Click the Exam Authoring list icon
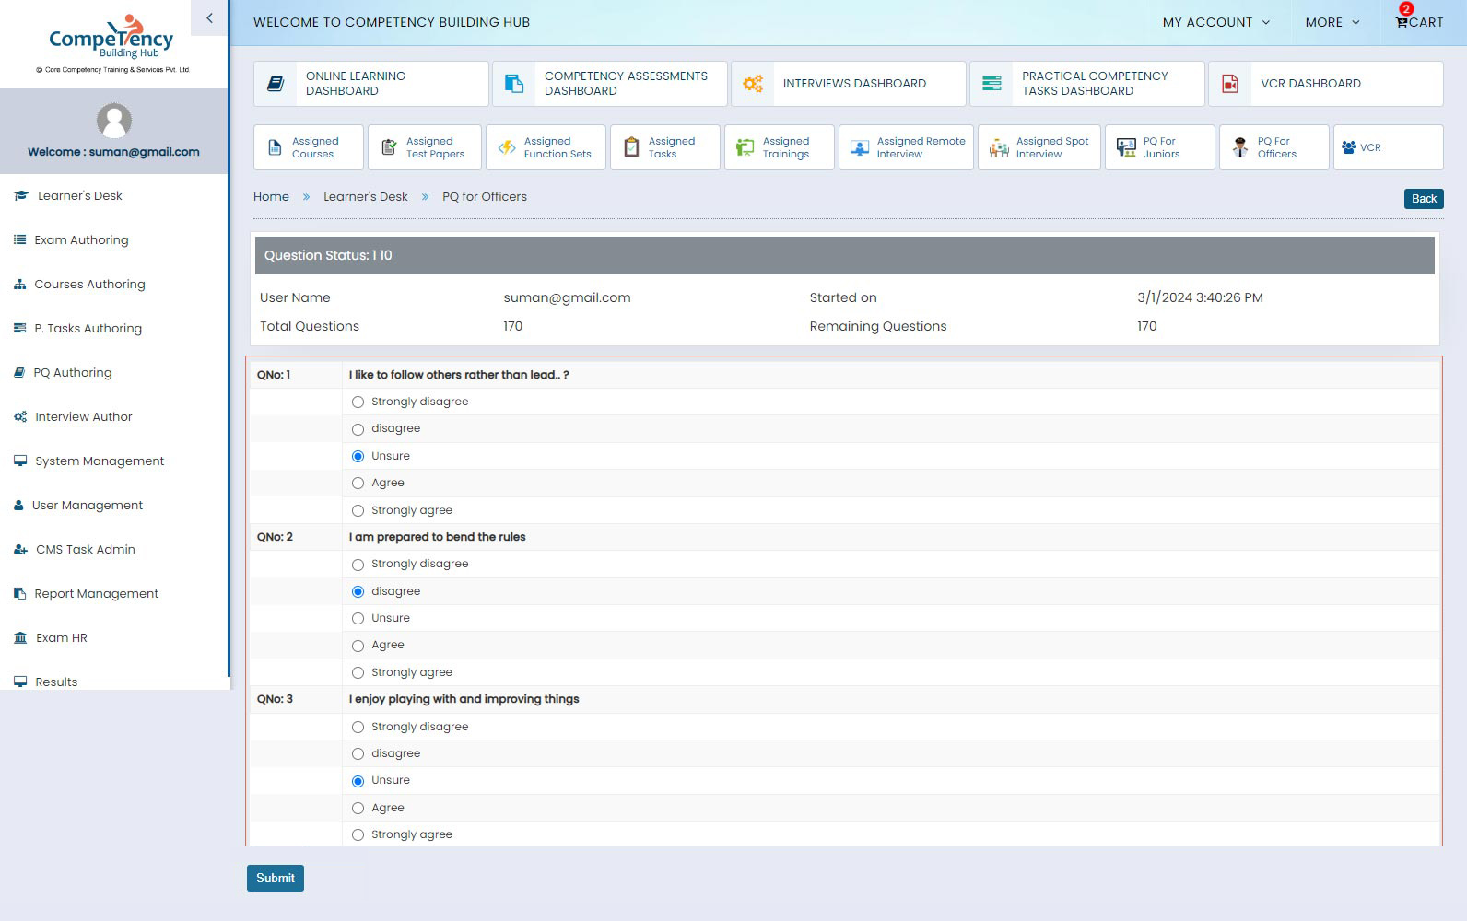This screenshot has width=1467, height=921. (x=19, y=239)
